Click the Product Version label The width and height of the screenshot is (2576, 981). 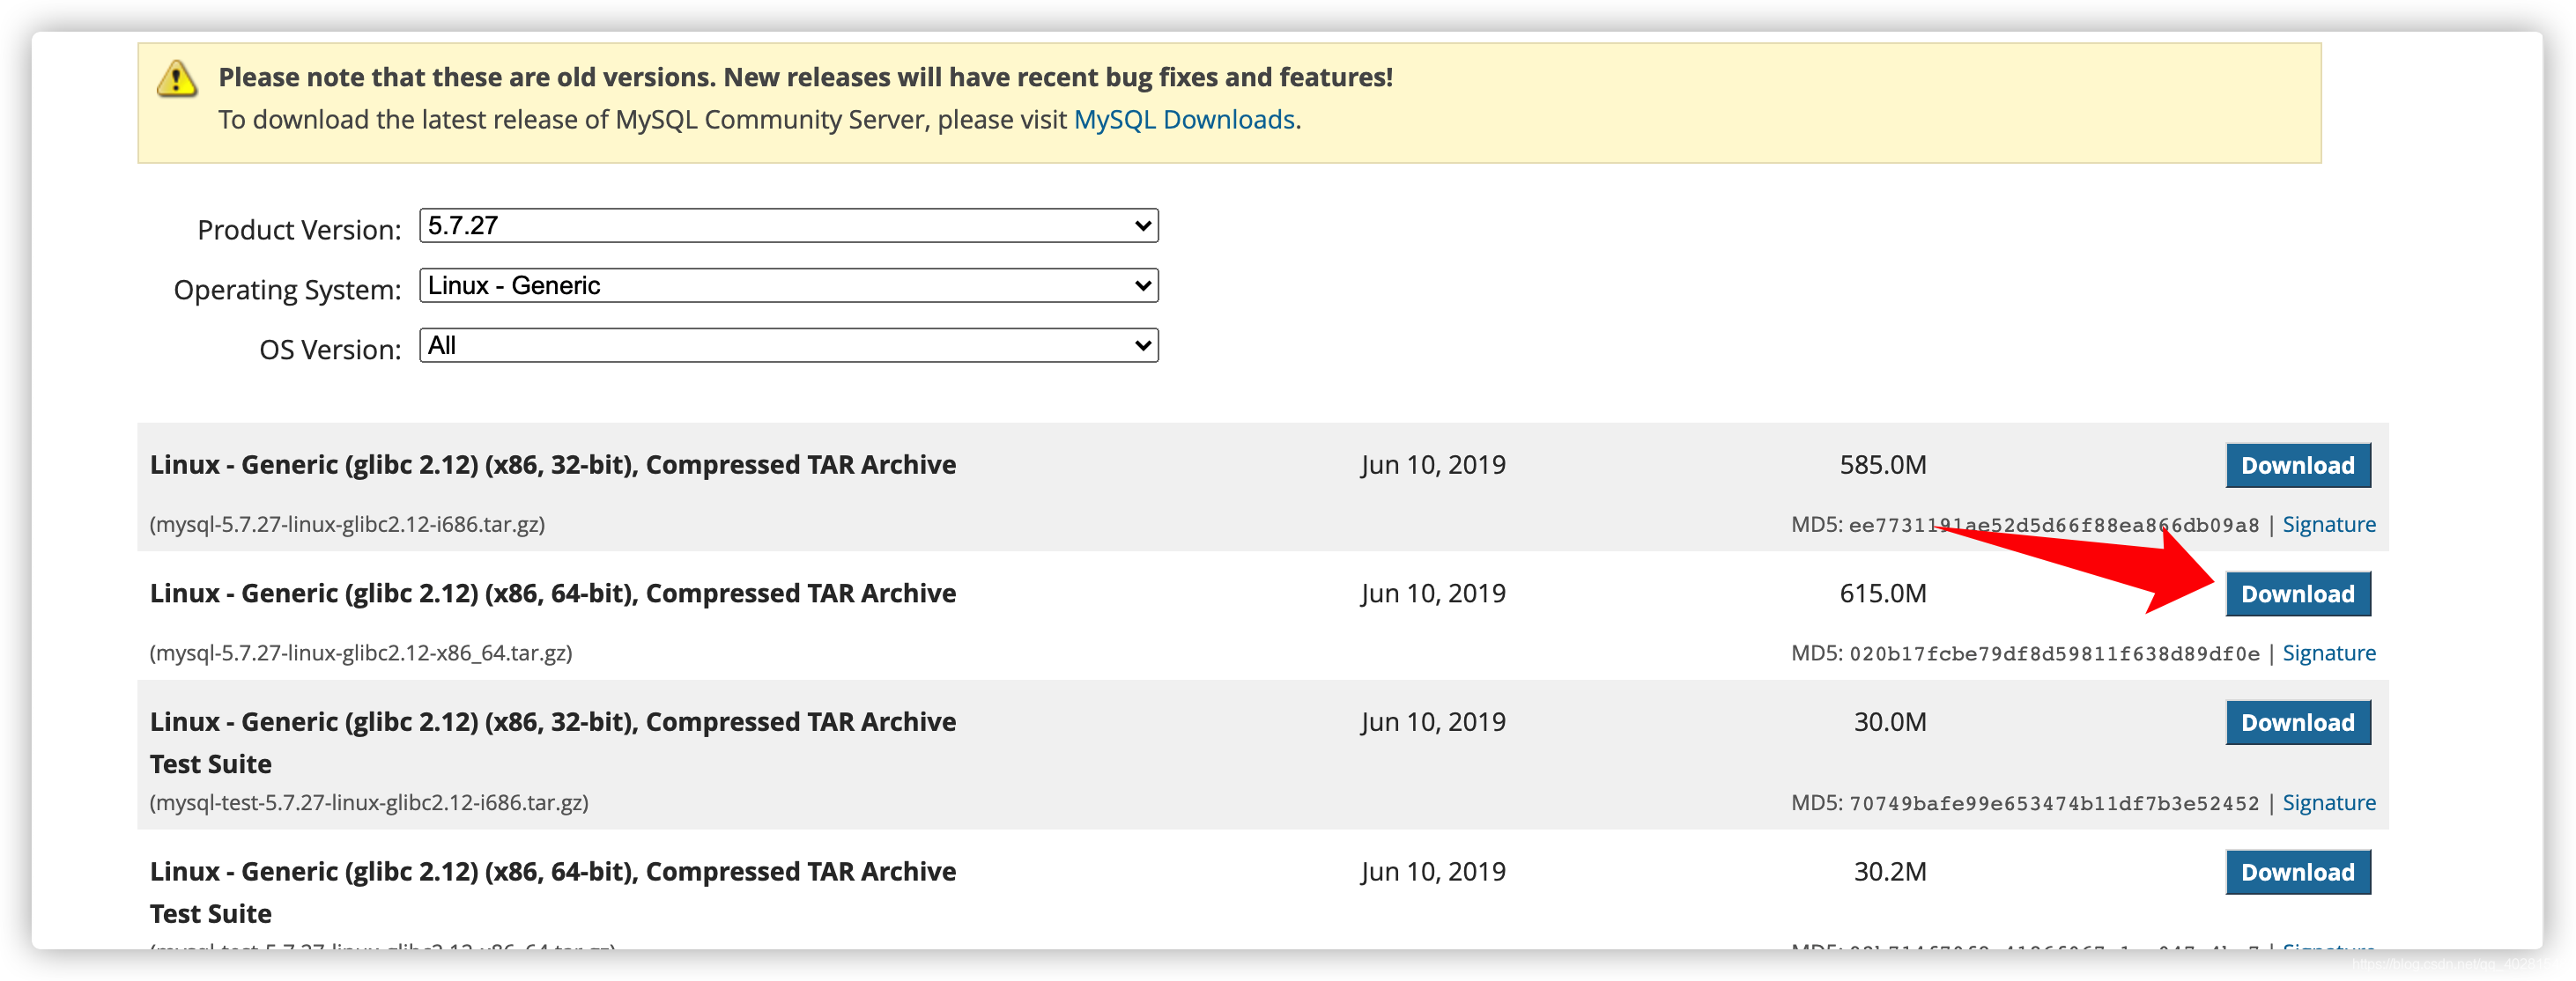pyautogui.click(x=299, y=230)
